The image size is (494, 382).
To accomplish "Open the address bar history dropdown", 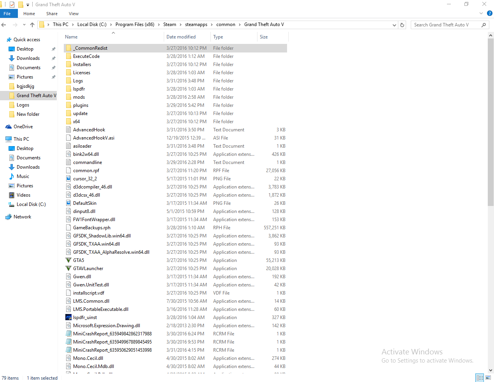I will click(x=394, y=25).
